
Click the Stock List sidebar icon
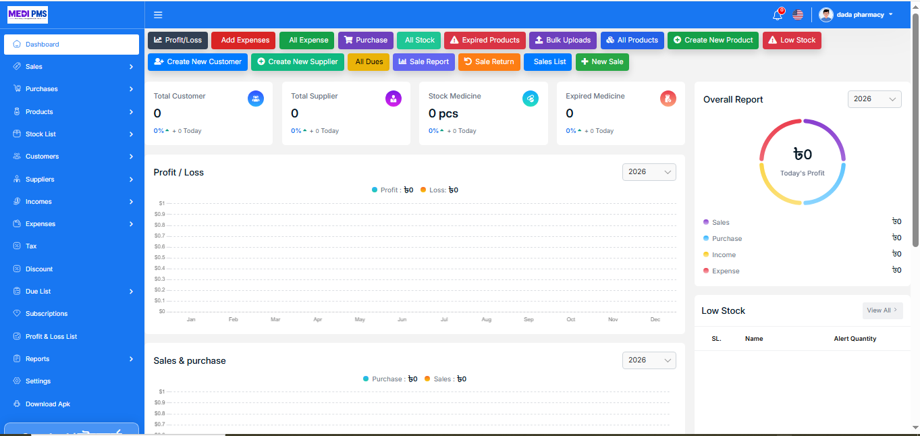17,134
